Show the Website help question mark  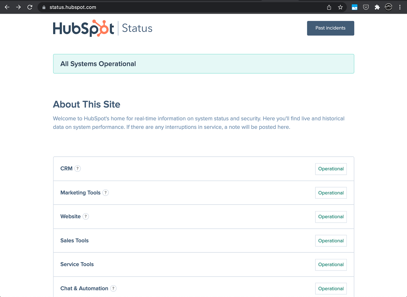coord(86,217)
